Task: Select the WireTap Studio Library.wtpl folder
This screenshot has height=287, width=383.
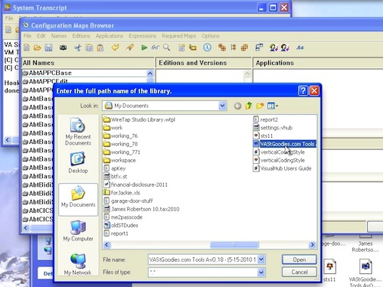Action: (x=139, y=119)
